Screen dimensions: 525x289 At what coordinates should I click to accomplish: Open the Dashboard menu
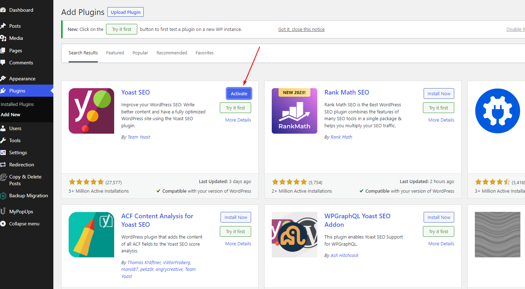pyautogui.click(x=21, y=10)
